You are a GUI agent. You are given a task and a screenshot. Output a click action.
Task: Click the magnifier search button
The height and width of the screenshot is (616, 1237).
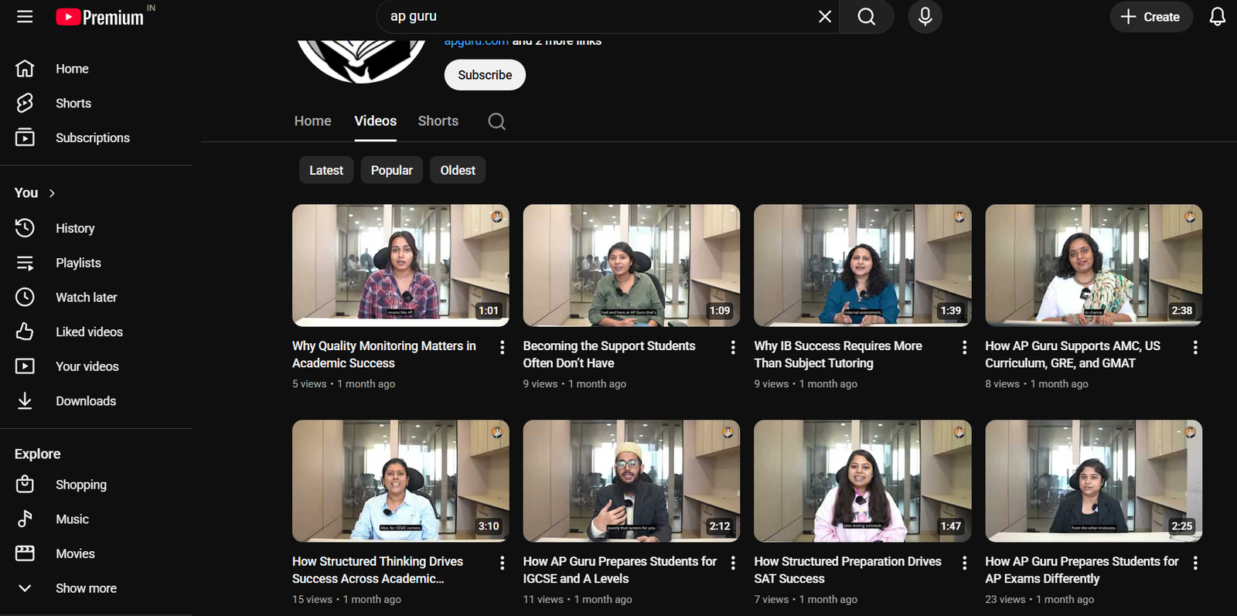click(x=867, y=16)
